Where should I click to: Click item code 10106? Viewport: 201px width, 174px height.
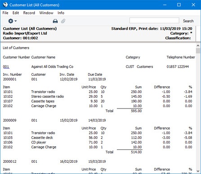[8, 143]
